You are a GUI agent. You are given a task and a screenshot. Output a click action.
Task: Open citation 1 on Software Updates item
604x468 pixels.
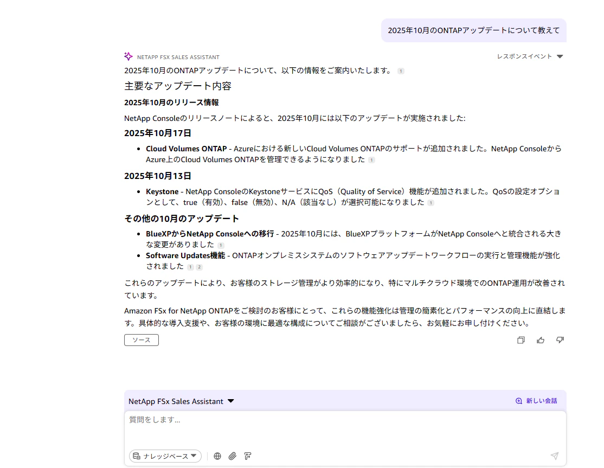(x=190, y=267)
